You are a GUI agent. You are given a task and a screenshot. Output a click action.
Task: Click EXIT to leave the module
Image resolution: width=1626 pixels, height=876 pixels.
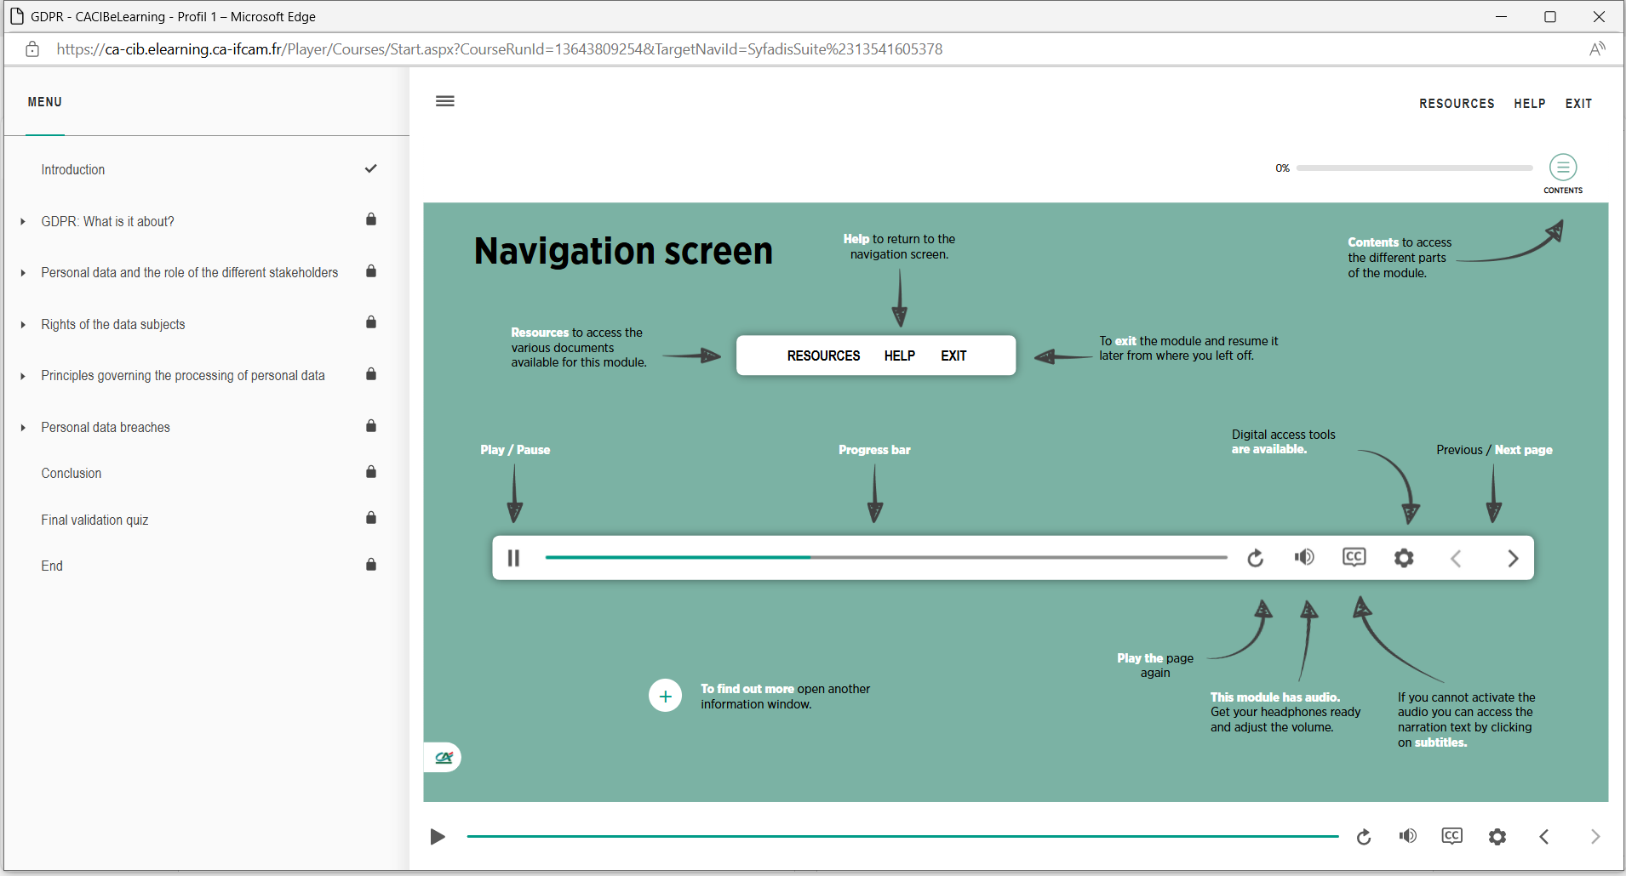(1578, 104)
